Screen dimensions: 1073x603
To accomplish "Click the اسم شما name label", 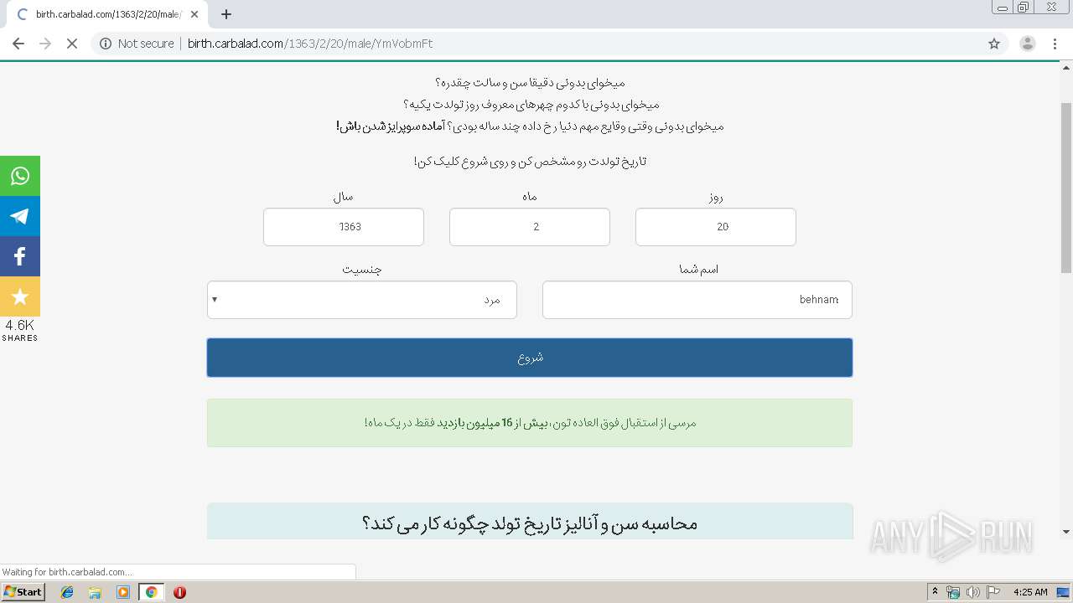I will coord(698,270).
